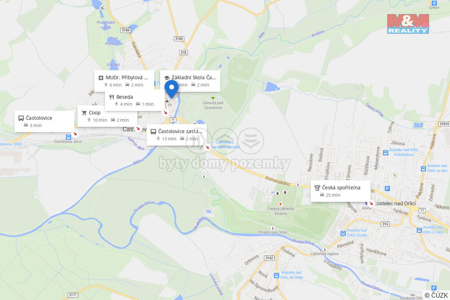Screen dimensions: 450x300
Task: Click the red arrow marker near Česká spořitelna
Action: click(x=371, y=203)
